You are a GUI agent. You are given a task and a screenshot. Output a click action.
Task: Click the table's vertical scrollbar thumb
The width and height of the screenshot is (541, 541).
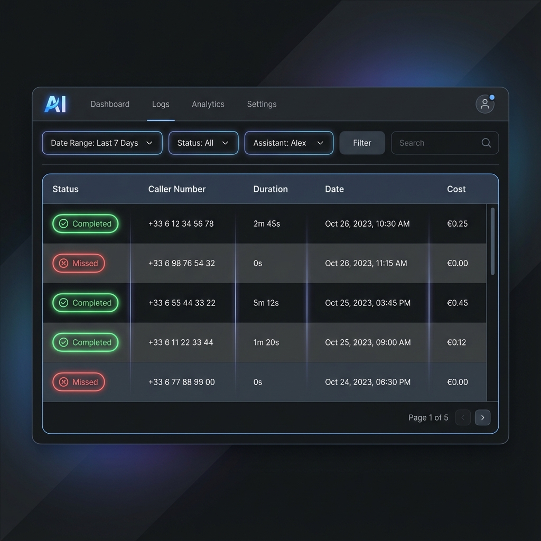(x=492, y=241)
